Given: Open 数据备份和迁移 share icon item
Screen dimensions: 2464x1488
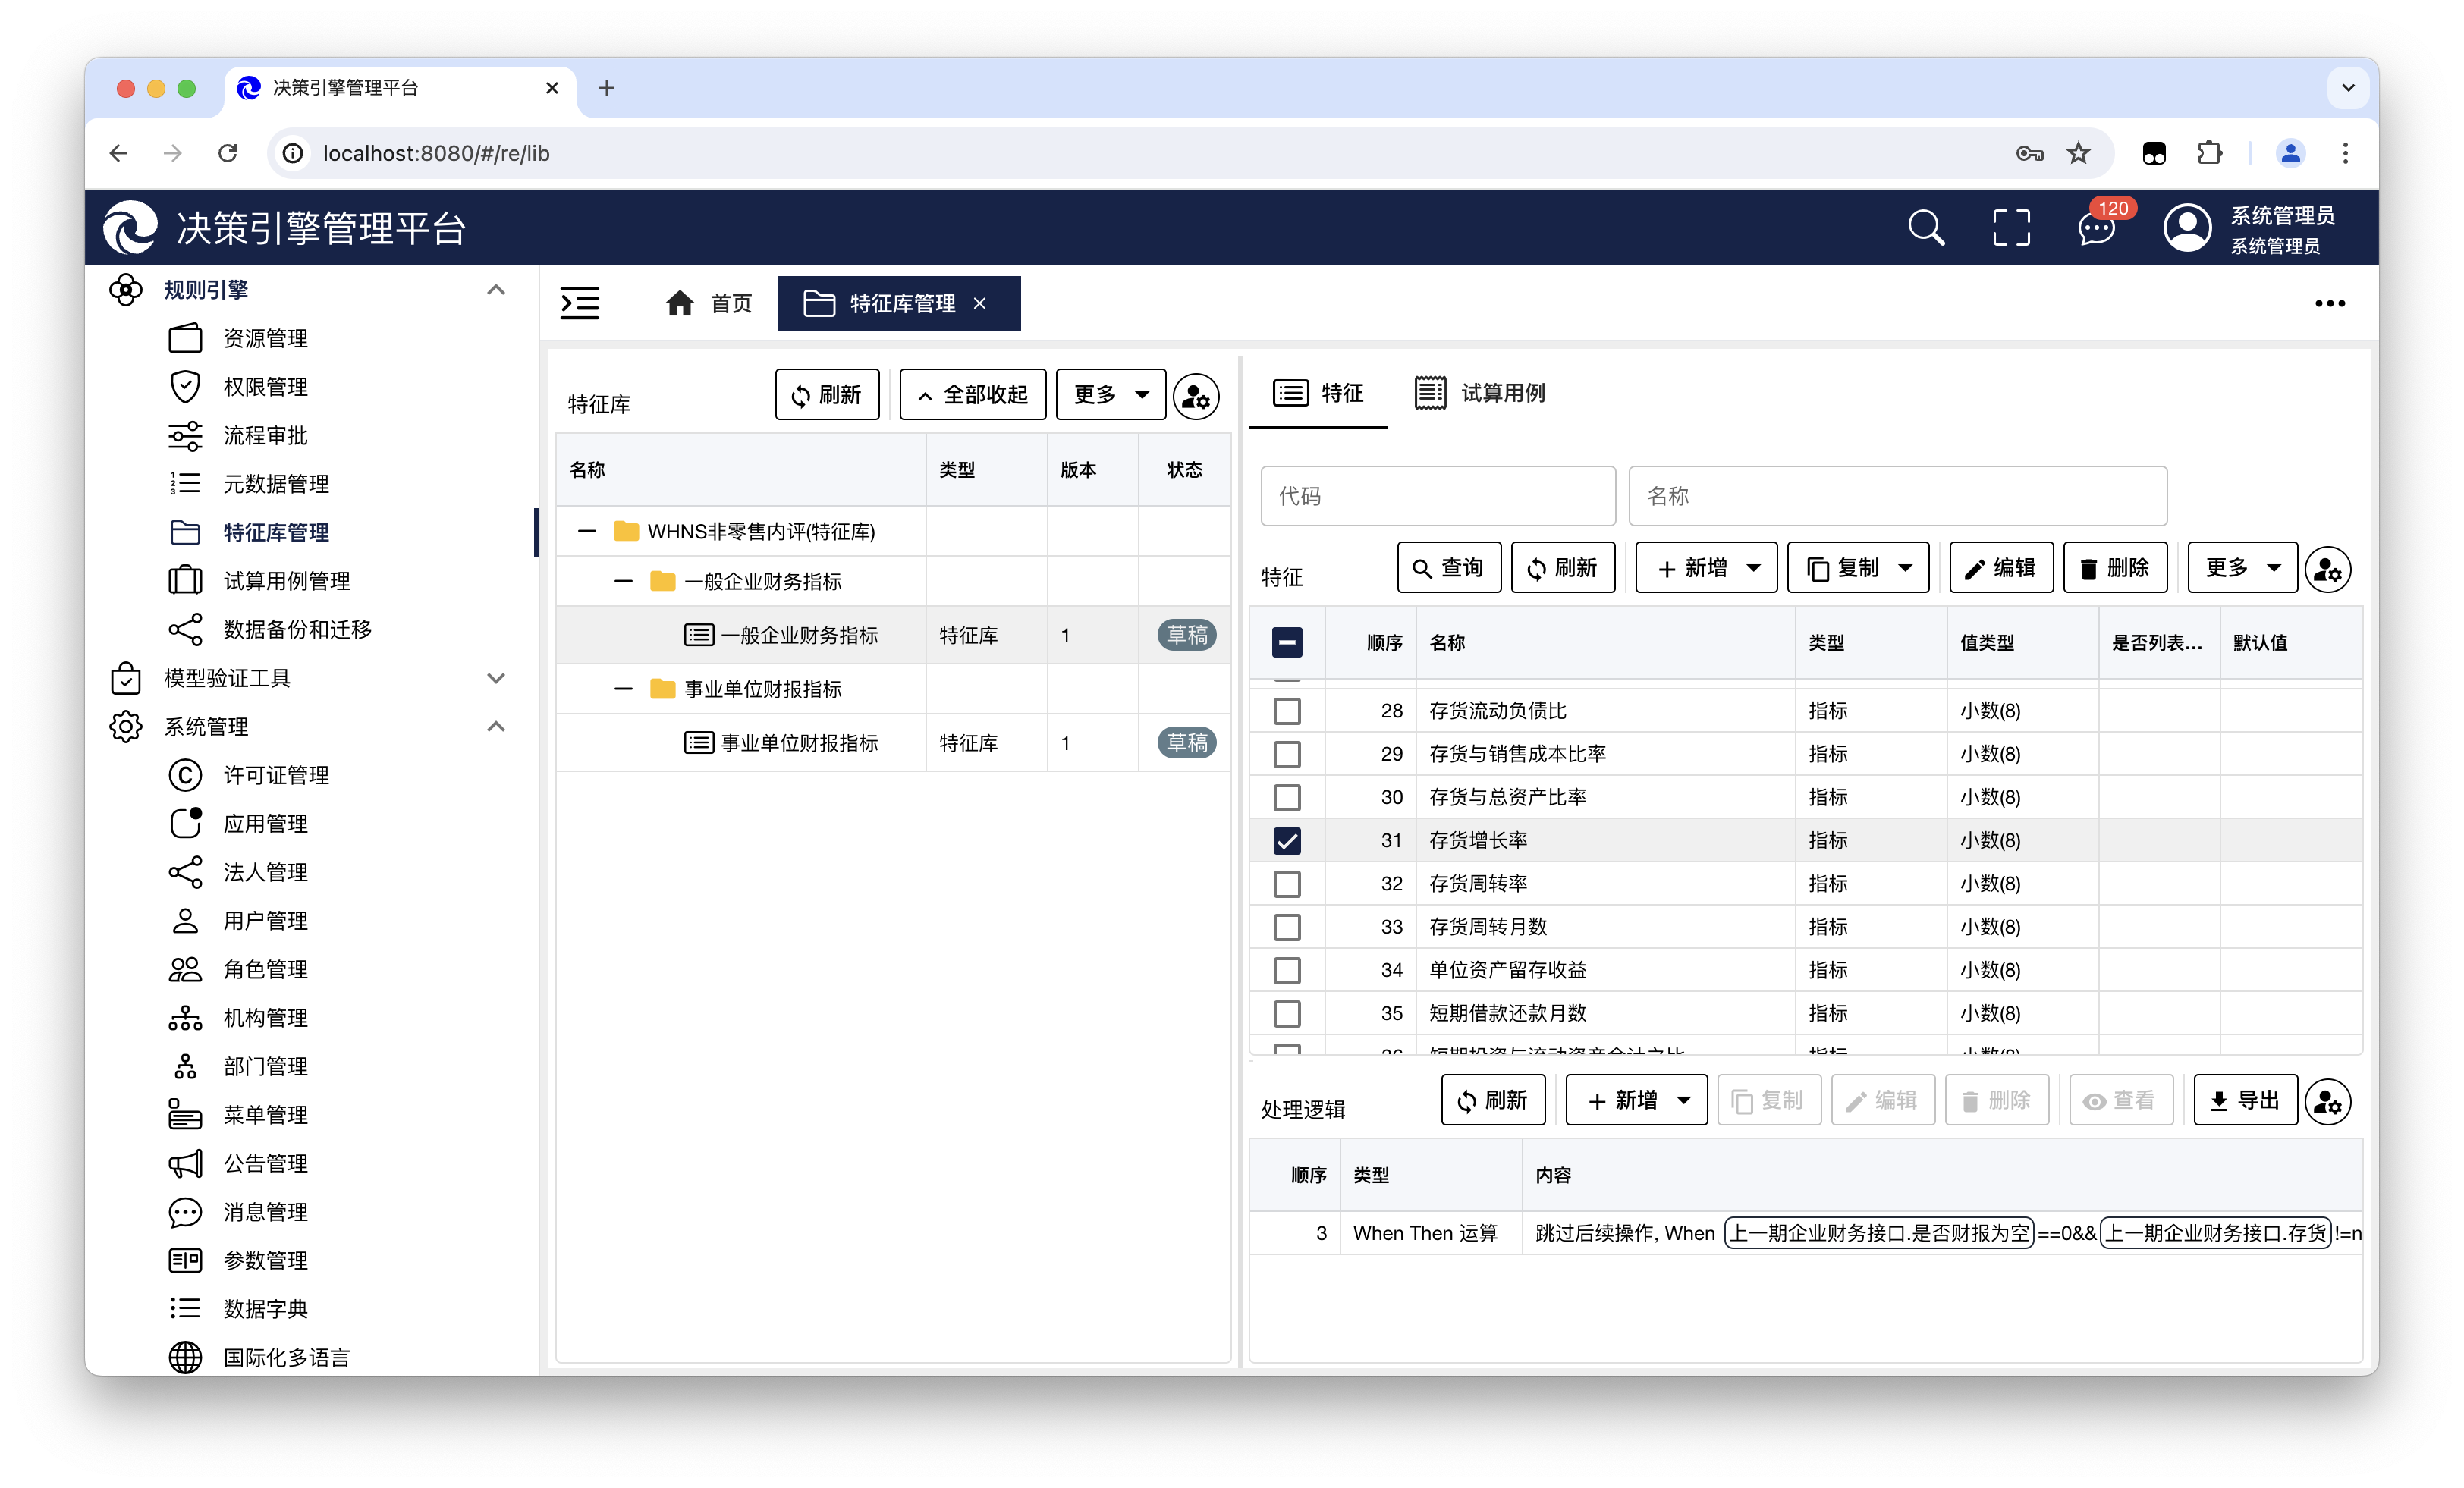Looking at the screenshot, I should click(x=185, y=629).
